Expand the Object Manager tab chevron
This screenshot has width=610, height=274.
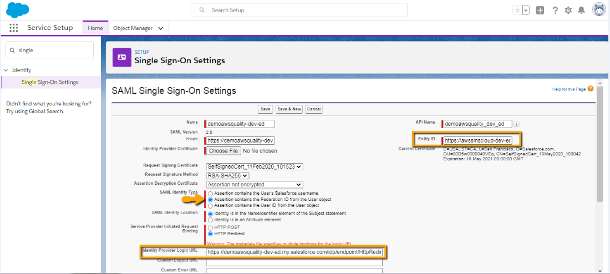161,28
